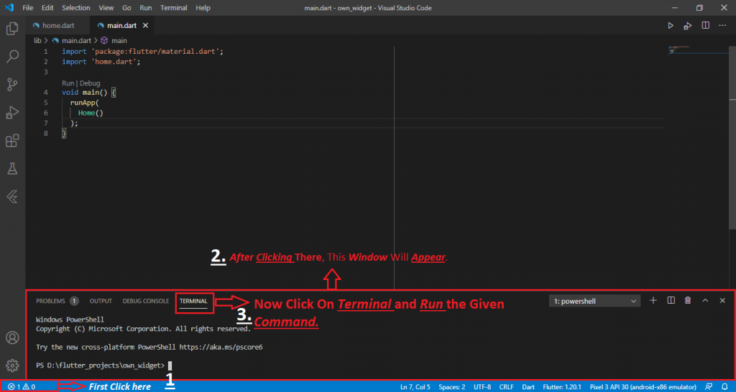The image size is (736, 392).
Task: Open the Search view in activity bar
Action: [x=12, y=57]
